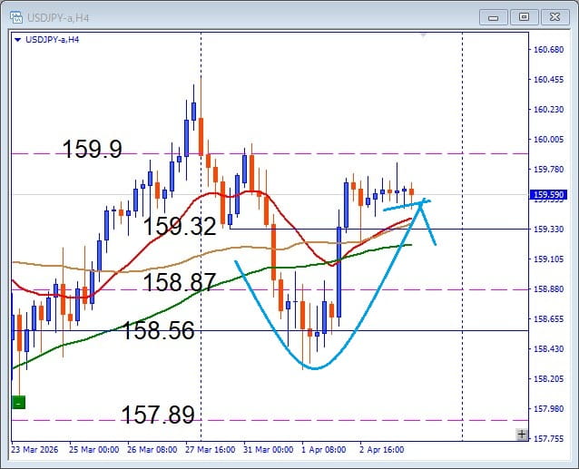Click the plus icon at bottom-right corner
The width and height of the screenshot is (579, 469).
coord(521,435)
